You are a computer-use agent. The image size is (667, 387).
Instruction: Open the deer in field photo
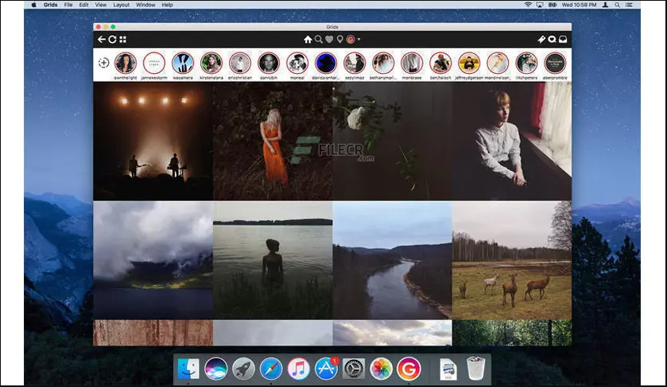click(x=512, y=261)
